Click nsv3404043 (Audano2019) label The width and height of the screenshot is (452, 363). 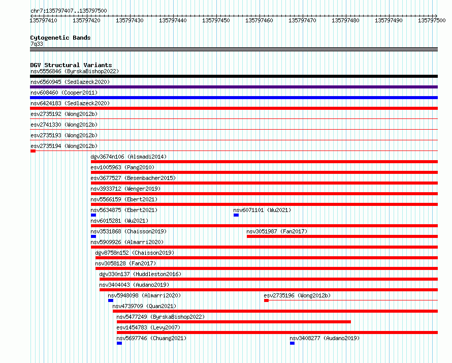click(x=134, y=285)
